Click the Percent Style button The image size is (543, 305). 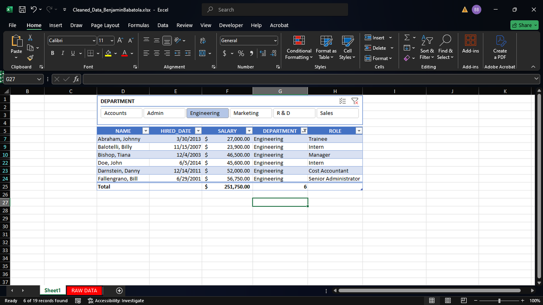(x=241, y=53)
